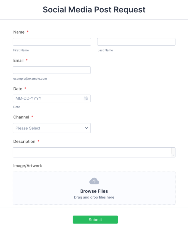Click the Browse Files link

click(x=94, y=191)
